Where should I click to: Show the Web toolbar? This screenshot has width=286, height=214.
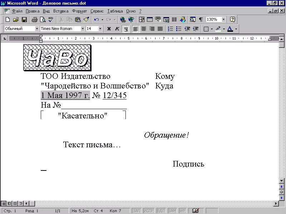point(131,20)
